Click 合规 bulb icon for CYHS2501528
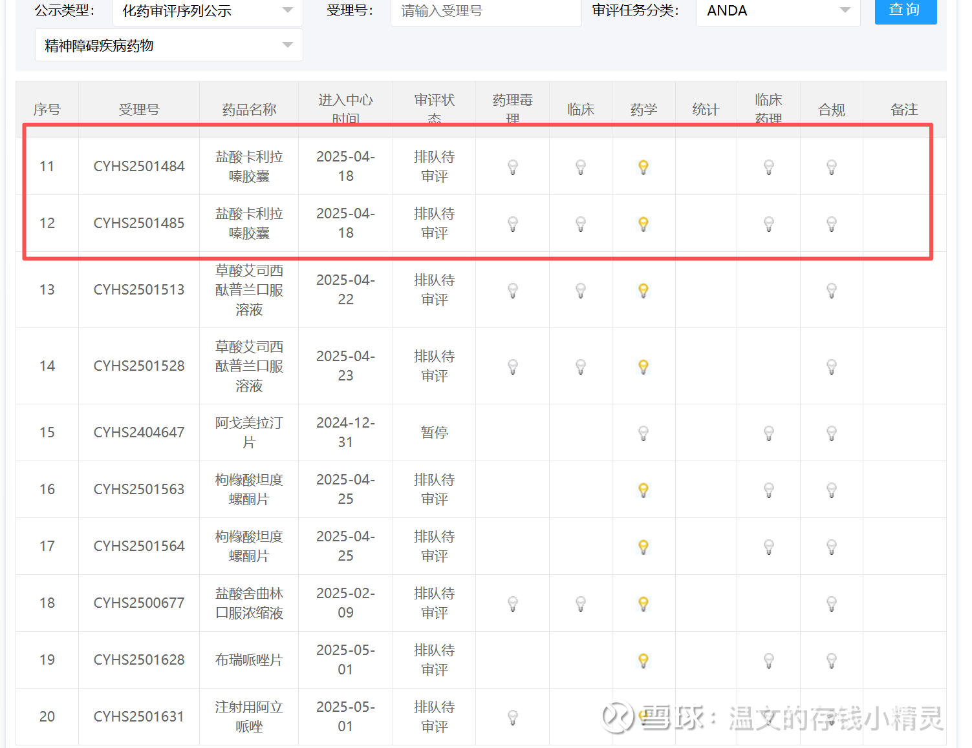972x748 pixels. click(x=831, y=366)
